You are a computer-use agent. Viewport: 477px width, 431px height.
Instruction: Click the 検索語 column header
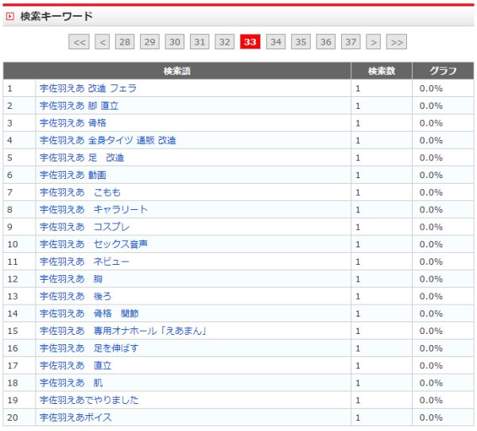[x=177, y=71]
